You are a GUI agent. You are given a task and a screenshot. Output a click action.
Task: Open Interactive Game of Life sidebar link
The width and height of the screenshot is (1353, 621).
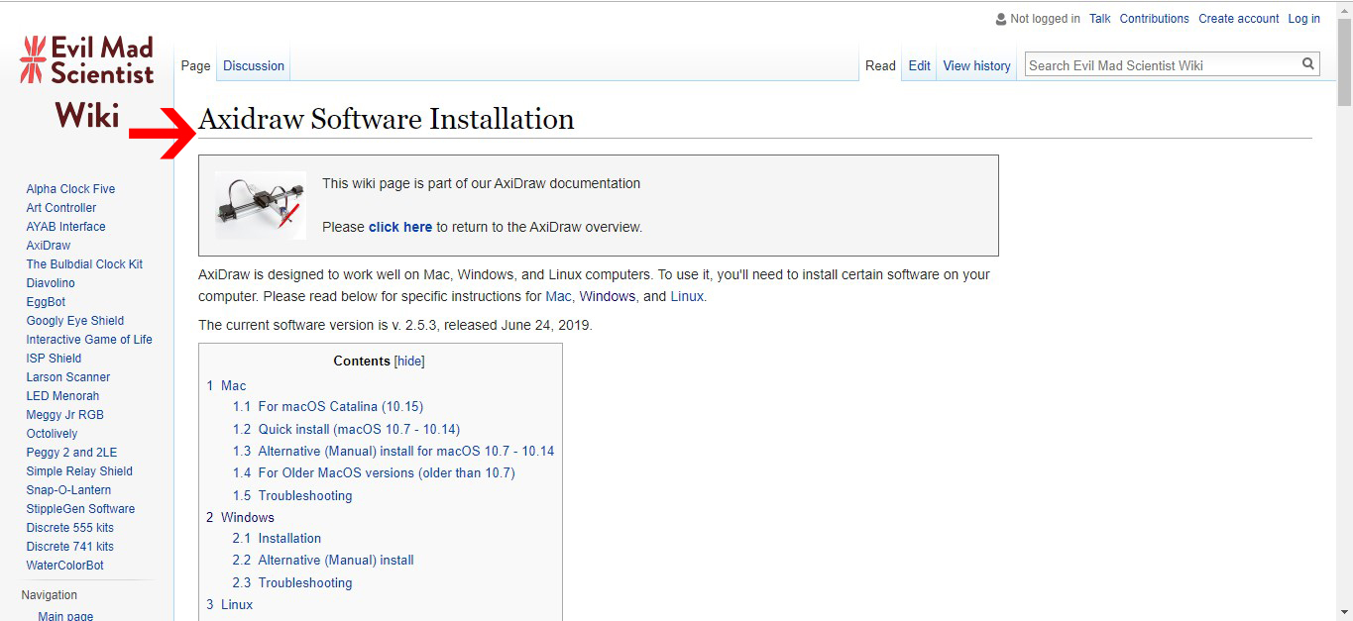89,340
